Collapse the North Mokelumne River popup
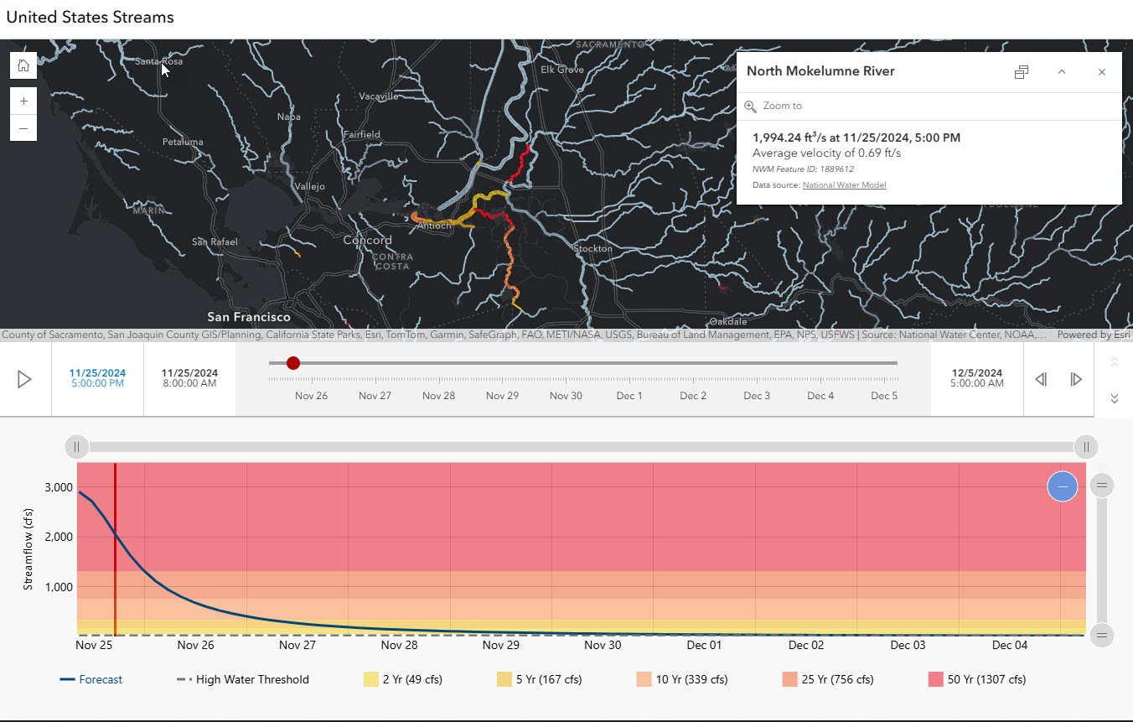Viewport: 1133px width, 722px height. point(1062,72)
